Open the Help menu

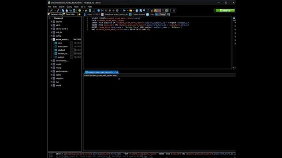pos(89,7)
